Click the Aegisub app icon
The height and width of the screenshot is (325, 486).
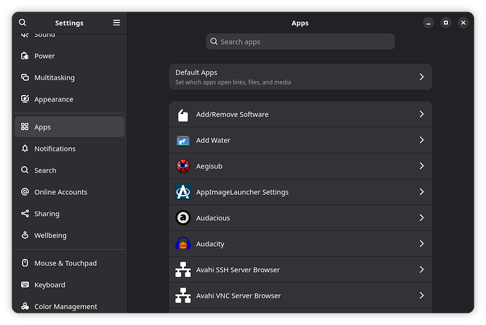pos(183,166)
